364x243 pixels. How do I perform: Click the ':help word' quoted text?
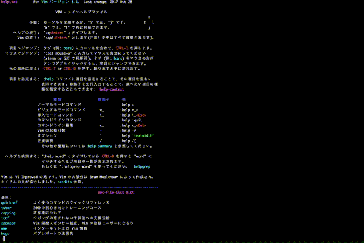point(53,156)
